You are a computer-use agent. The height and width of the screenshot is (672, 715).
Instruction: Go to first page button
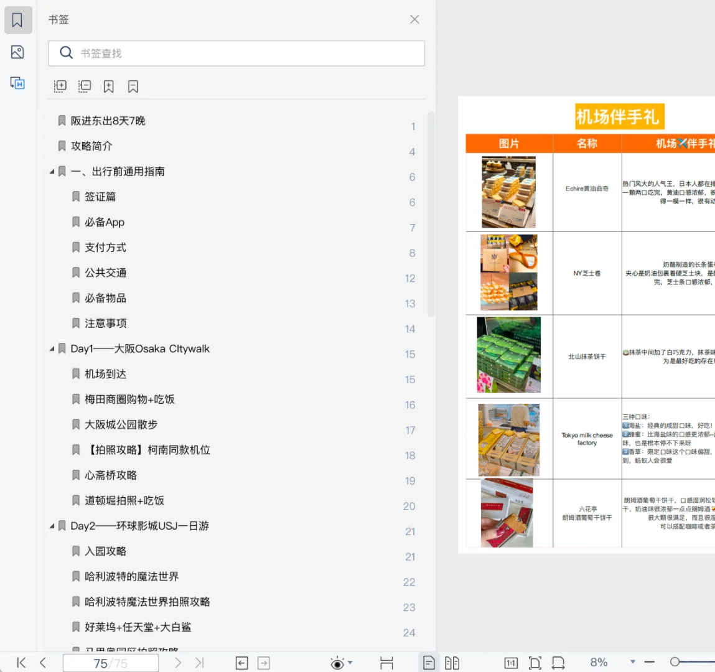coord(21,663)
